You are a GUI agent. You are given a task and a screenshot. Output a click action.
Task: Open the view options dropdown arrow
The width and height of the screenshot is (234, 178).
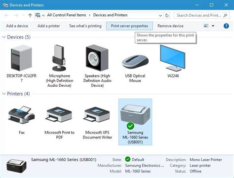[x=213, y=26]
